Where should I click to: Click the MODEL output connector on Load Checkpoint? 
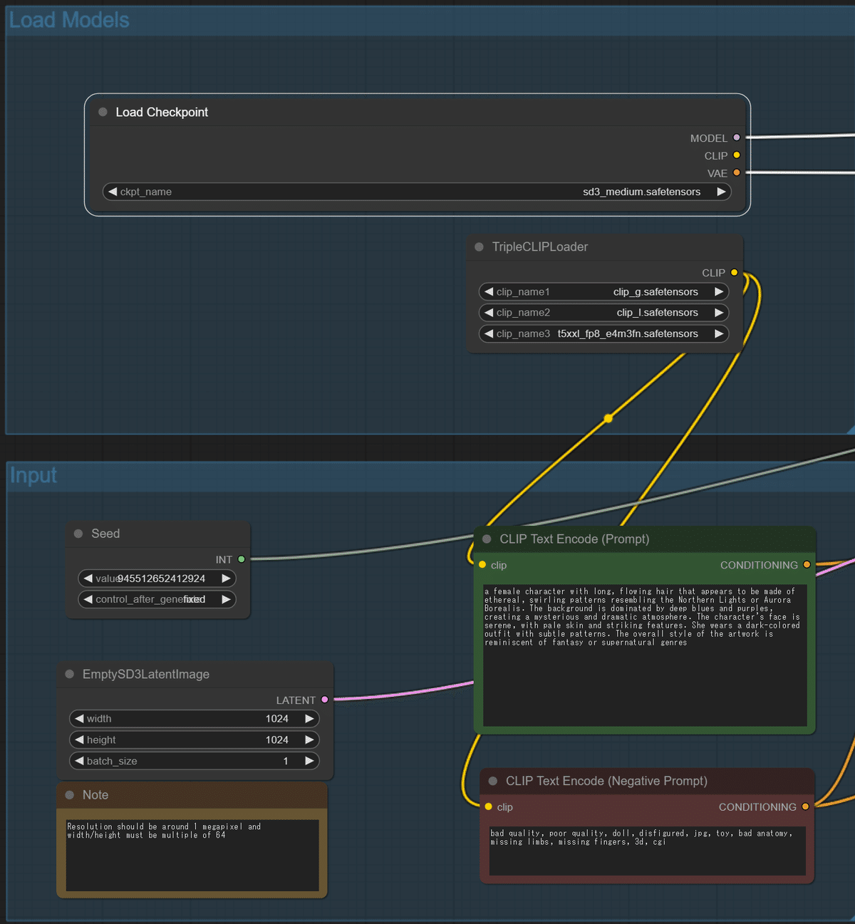(736, 137)
